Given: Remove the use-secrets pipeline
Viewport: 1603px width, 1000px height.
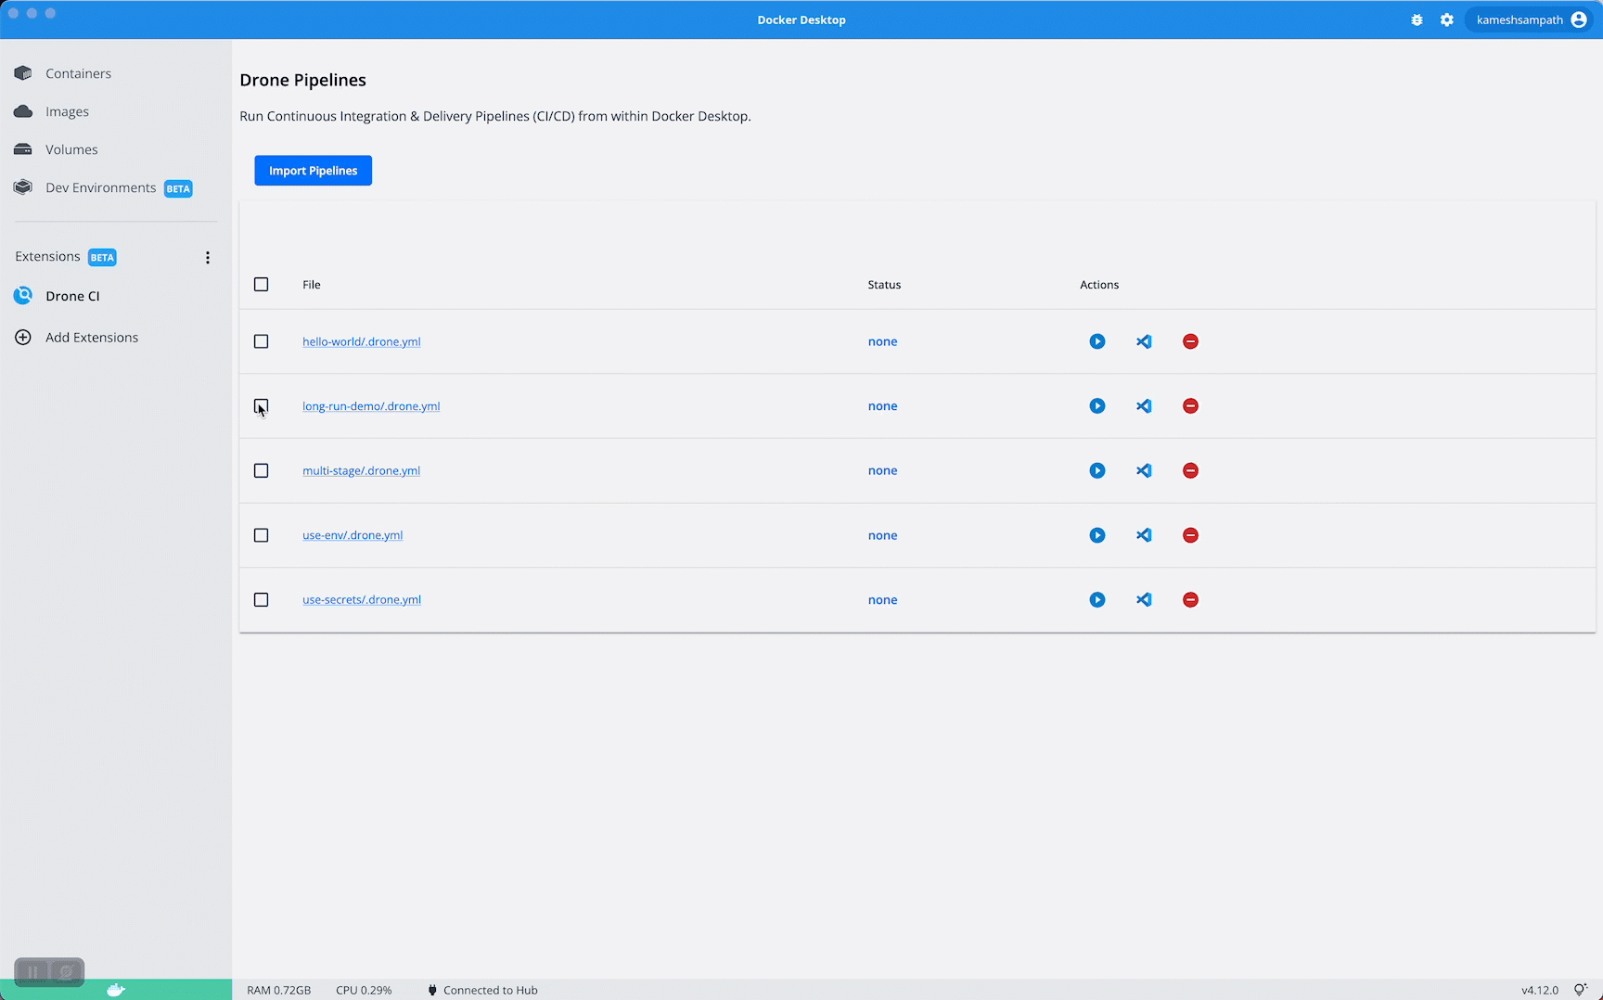Looking at the screenshot, I should 1190,600.
